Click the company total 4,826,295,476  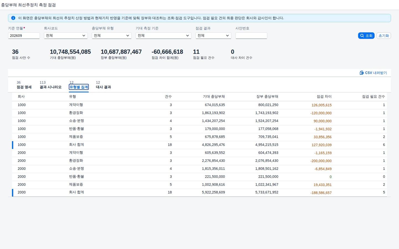pos(213,145)
